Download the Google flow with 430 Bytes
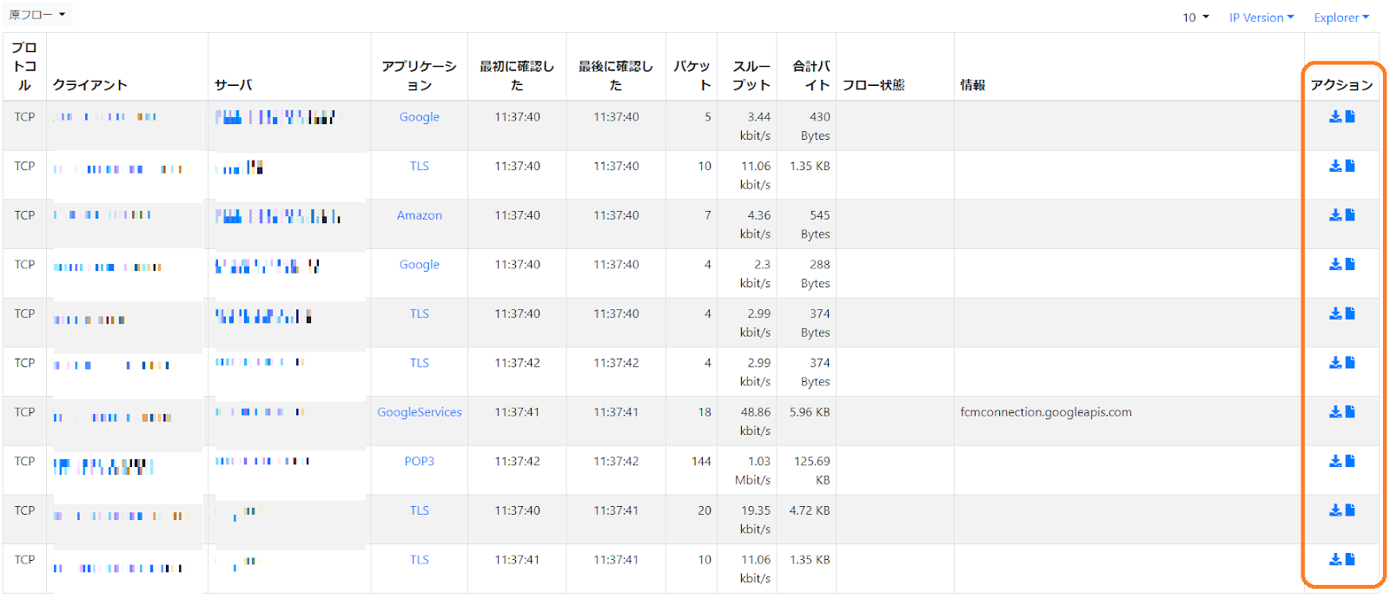 pos(1335,116)
